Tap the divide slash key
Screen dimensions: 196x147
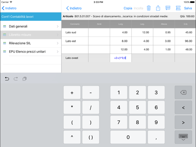(91, 107)
